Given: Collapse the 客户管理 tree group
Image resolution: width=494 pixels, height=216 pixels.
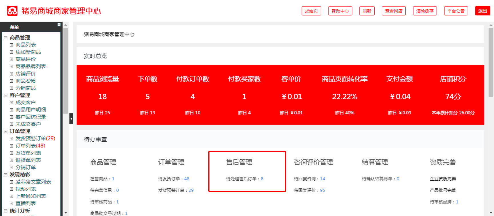Looking at the screenshot, I should point(5,95).
